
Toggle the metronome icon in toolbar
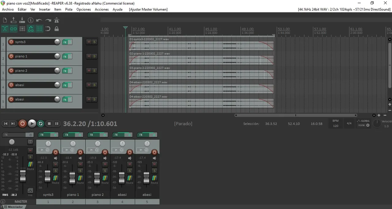[x=57, y=20]
